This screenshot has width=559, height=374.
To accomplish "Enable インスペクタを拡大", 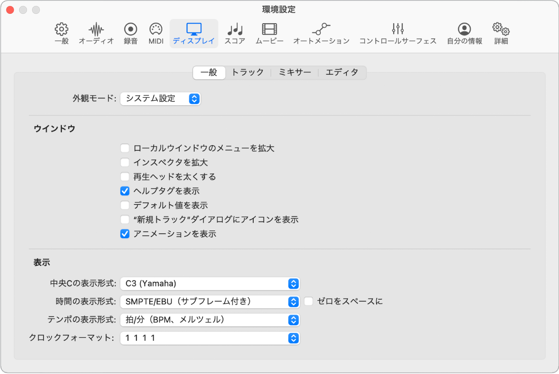I will pos(125,162).
